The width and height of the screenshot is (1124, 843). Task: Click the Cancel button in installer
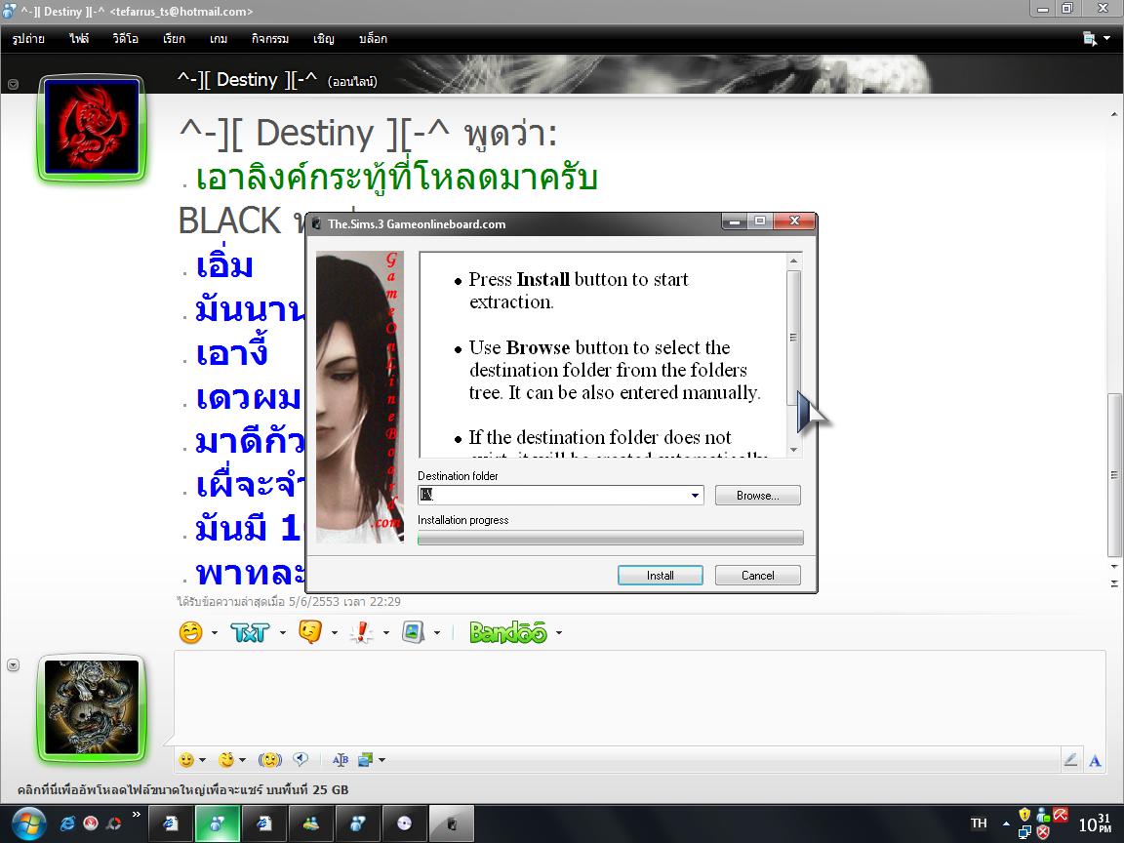coord(758,576)
